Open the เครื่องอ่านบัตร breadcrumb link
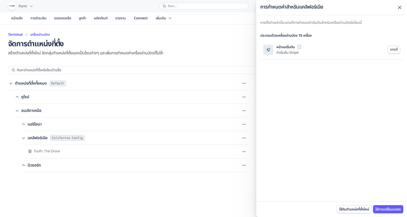The width and height of the screenshot is (407, 217). tap(40, 34)
